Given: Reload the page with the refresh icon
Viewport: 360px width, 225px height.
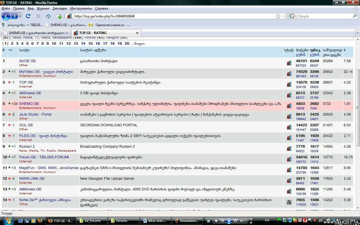Looking at the screenshot, I should pos(28,16).
